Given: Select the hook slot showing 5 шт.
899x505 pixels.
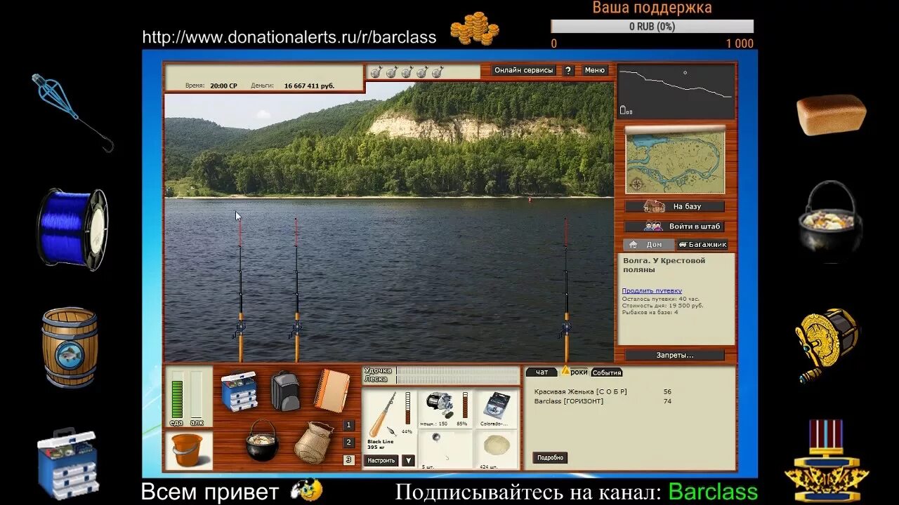Looking at the screenshot, I should 445,450.
